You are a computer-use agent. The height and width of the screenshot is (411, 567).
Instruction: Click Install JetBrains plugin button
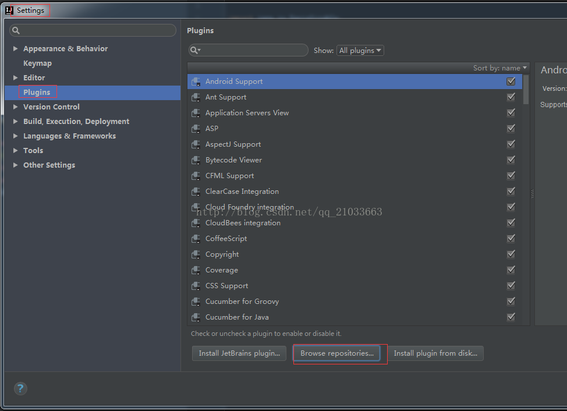pos(239,353)
